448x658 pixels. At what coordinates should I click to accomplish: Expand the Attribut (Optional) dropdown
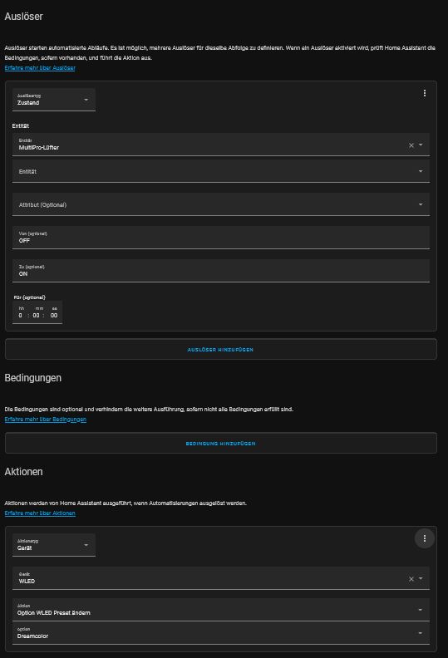pyautogui.click(x=221, y=204)
